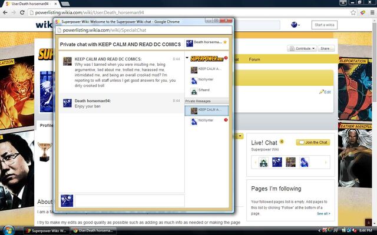Click the blue horseman avatar in Live Chat
Image resolution: width=377 pixels, height=235 pixels.
coord(277,162)
